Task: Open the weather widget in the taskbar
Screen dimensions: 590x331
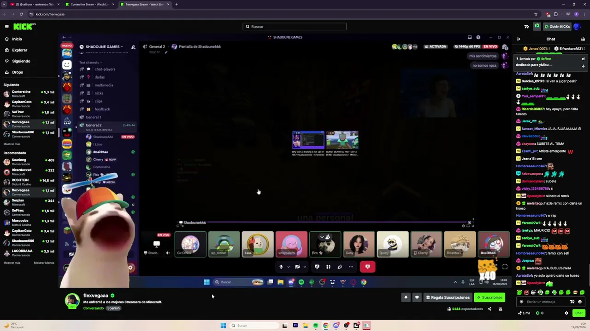Action: point(14,325)
